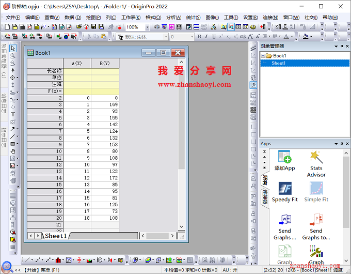This screenshot has height=274, width=351.
Task: Pin the Apps panel
Action: pos(342,144)
